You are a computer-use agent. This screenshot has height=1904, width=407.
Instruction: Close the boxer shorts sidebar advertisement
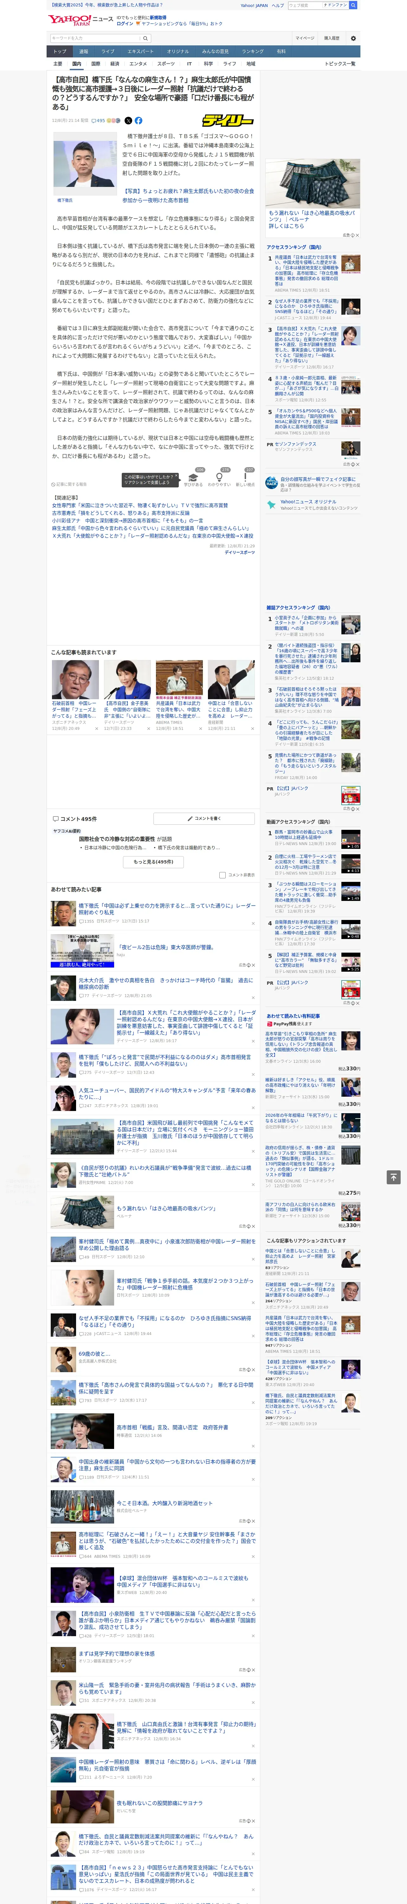(x=358, y=235)
